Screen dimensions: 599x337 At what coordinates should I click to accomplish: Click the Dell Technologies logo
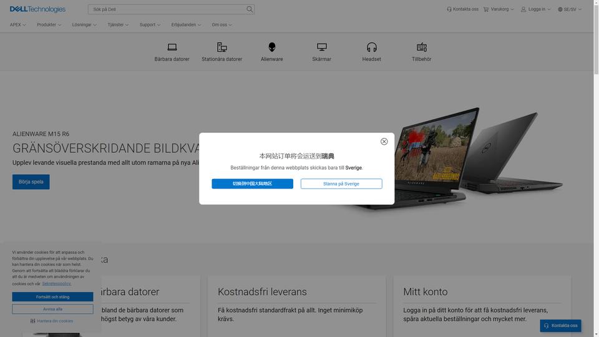pyautogui.click(x=37, y=9)
